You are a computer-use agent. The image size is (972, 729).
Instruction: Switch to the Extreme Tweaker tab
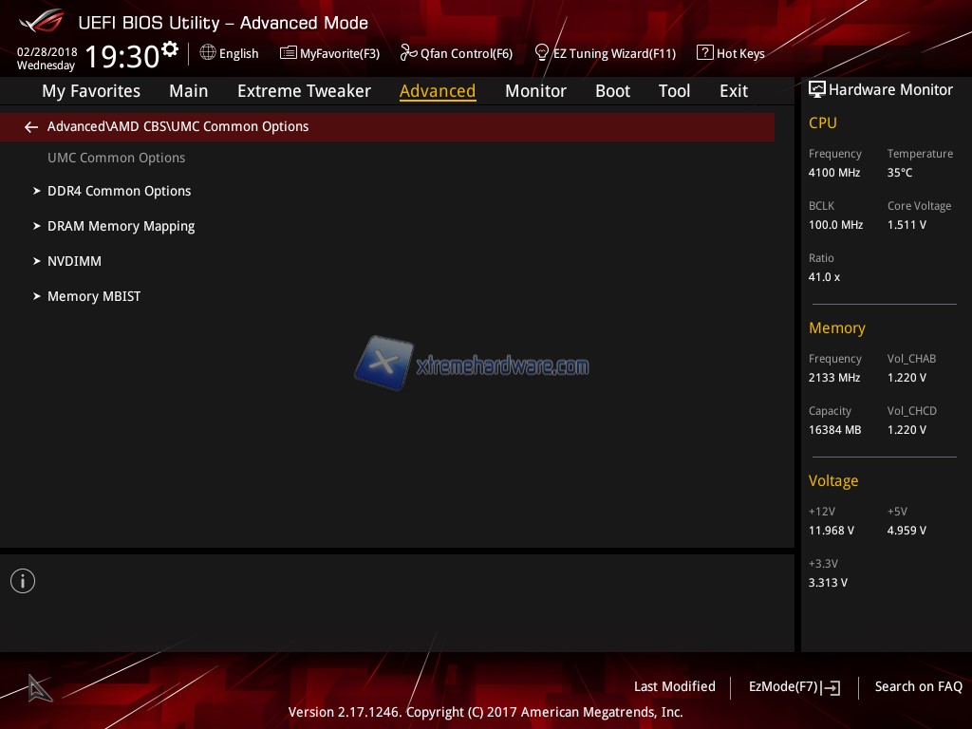[304, 91]
